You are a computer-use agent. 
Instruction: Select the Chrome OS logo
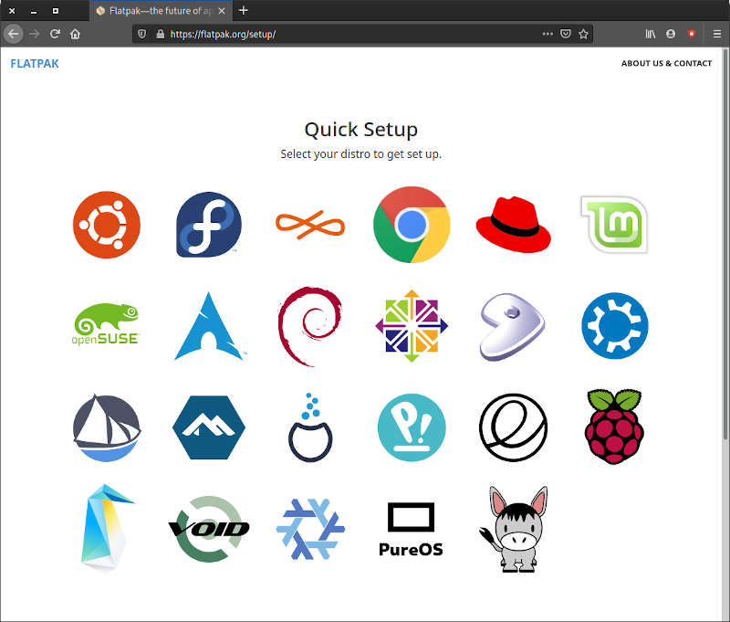(x=411, y=224)
